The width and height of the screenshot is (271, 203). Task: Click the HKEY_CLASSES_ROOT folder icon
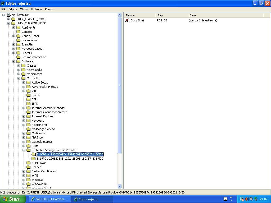(13, 19)
